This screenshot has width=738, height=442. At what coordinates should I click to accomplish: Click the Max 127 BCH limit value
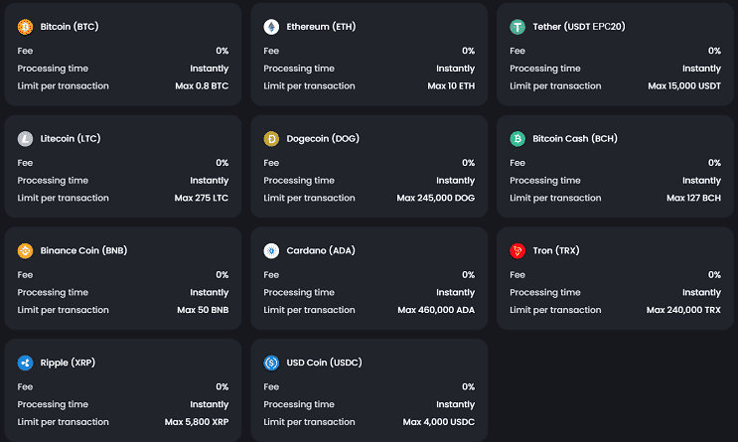click(693, 199)
